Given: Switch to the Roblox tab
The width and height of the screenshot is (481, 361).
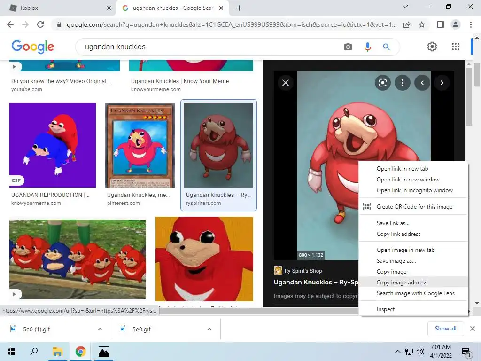Looking at the screenshot, I should click(58, 8).
